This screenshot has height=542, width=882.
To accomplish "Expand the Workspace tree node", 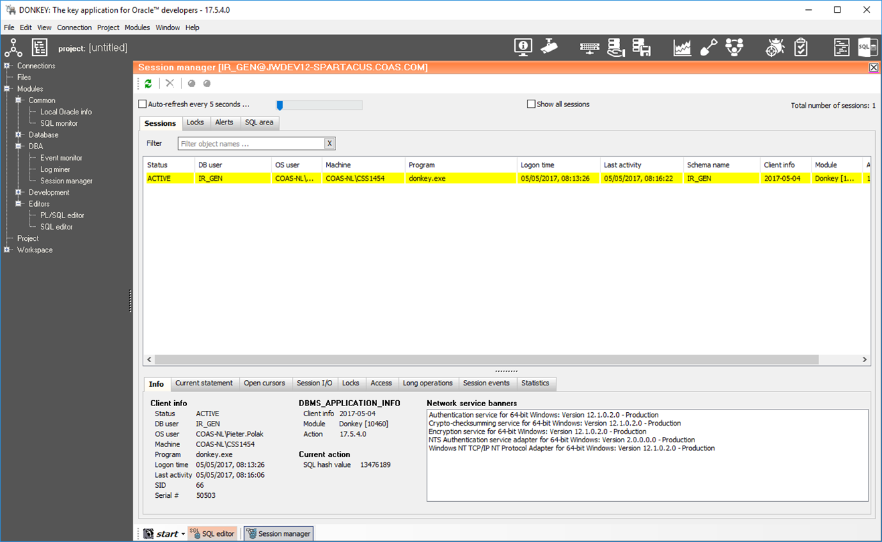I will coord(7,250).
